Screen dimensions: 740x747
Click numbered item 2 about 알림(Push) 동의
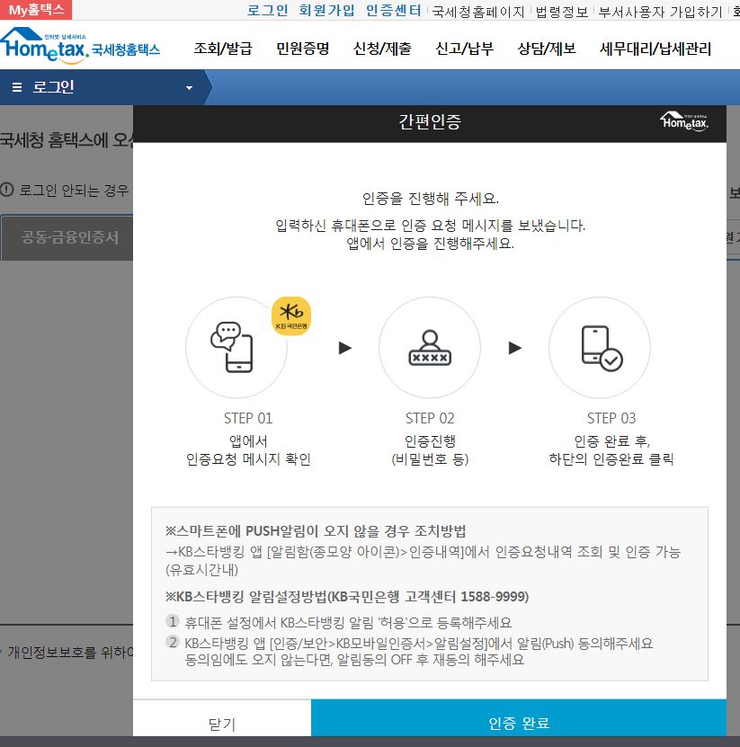point(409,651)
